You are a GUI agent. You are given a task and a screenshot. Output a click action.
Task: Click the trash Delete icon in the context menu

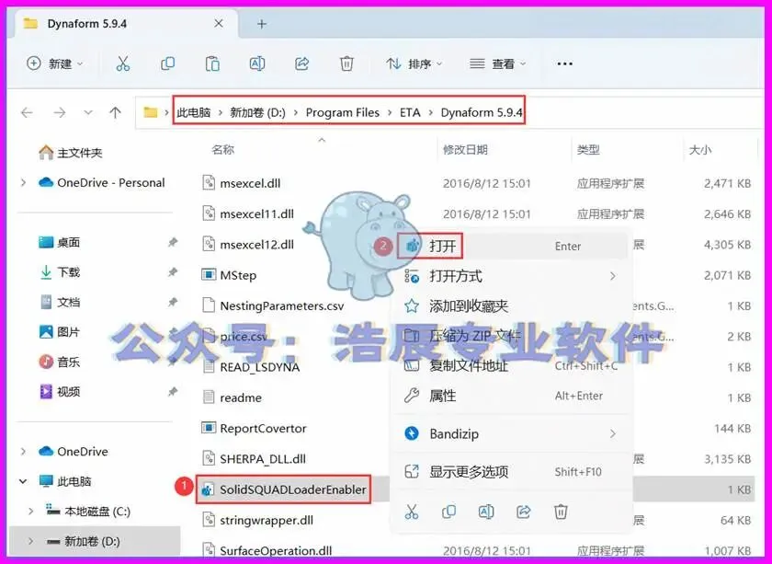(x=561, y=512)
